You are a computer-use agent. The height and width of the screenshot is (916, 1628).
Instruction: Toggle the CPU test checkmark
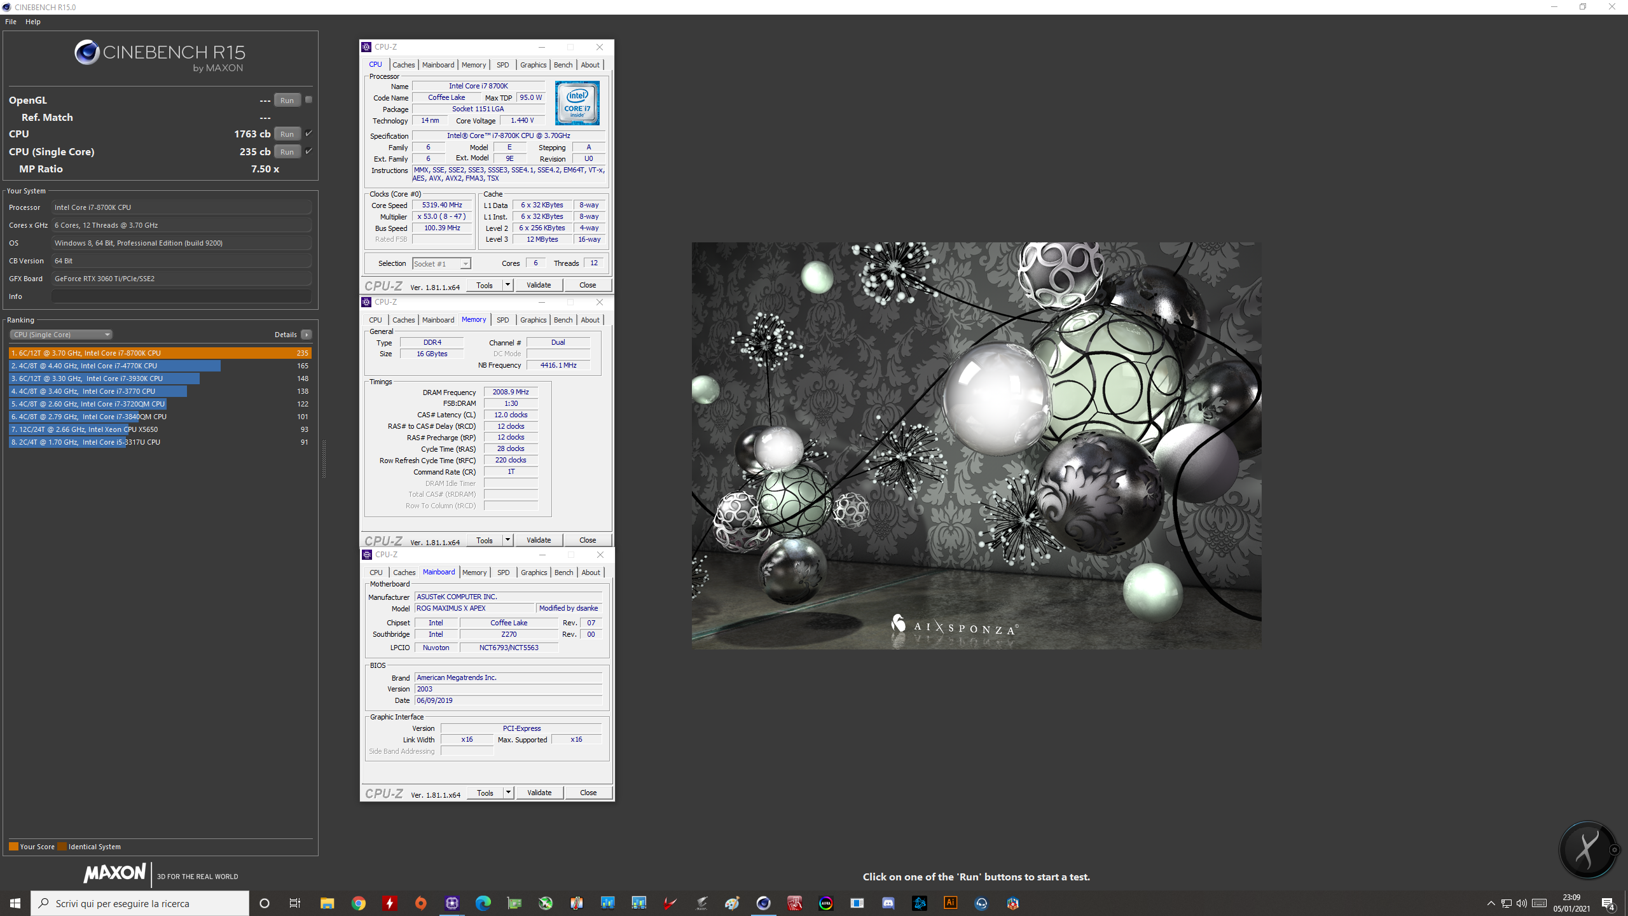tap(308, 134)
